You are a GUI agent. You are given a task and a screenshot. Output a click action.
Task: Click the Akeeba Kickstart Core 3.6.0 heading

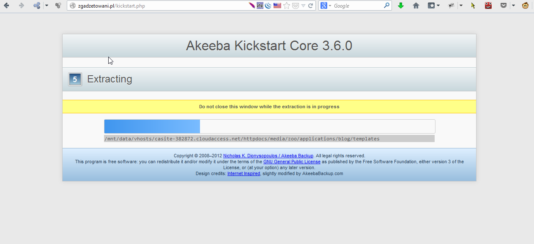pos(269,46)
